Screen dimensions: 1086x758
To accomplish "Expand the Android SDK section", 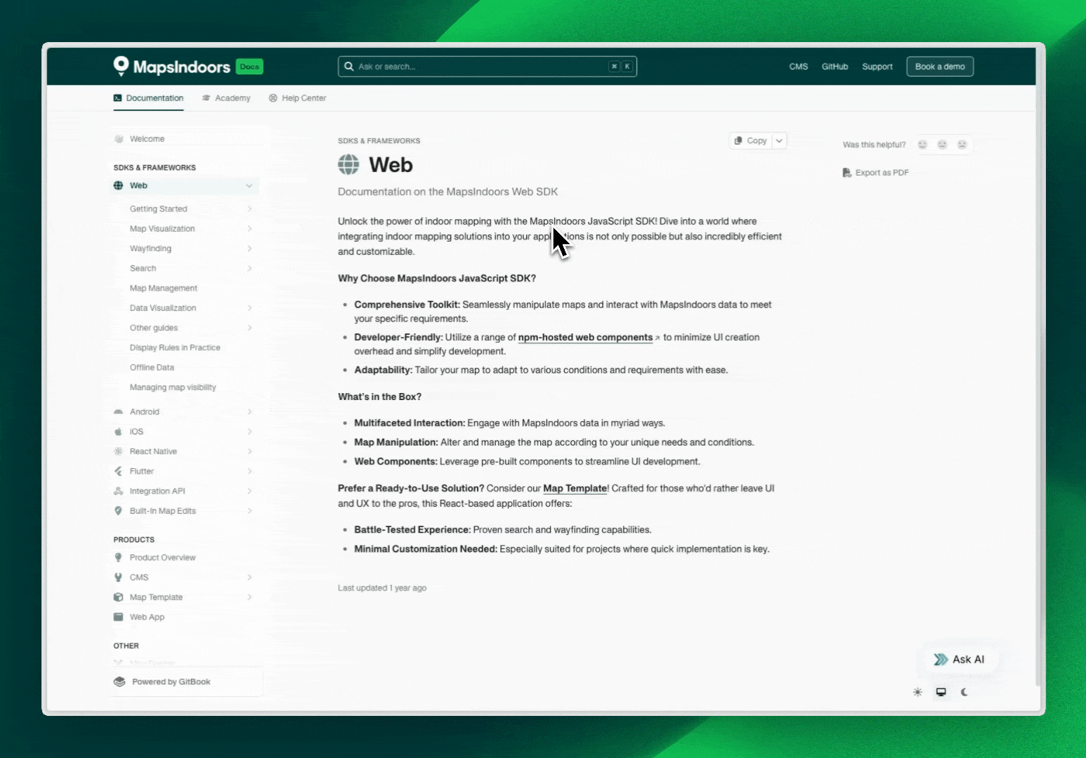I will [249, 412].
